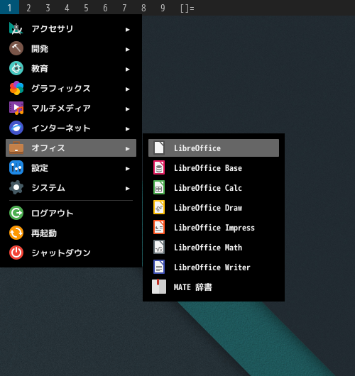Click the LibreOffice Writer blue document icon
This screenshot has width=355, height=376.
[x=159, y=267]
